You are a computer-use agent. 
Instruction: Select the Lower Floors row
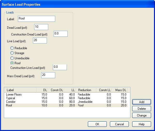coord(67,94)
